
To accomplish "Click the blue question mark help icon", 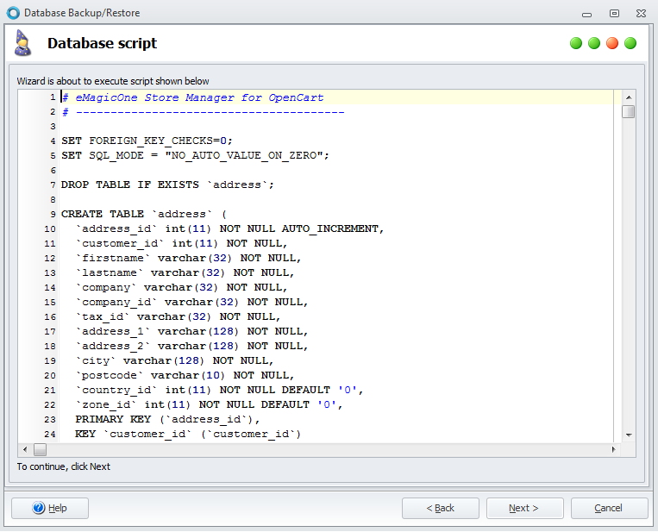I will point(39,508).
